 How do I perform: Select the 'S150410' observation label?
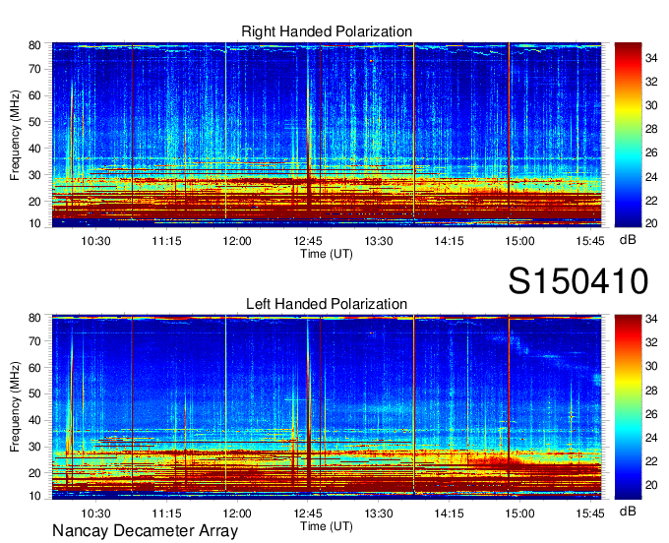click(578, 281)
